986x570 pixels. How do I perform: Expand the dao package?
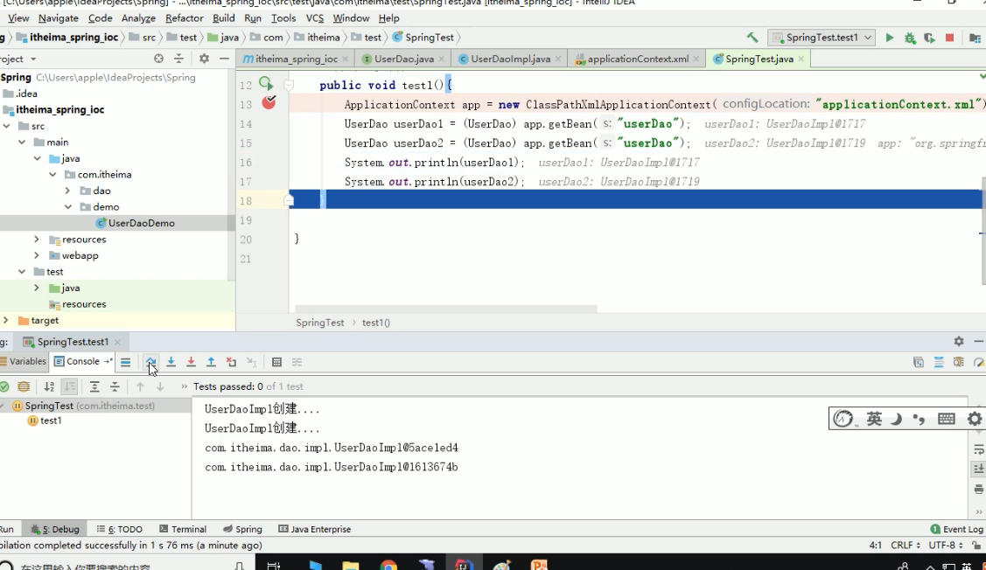[67, 191]
